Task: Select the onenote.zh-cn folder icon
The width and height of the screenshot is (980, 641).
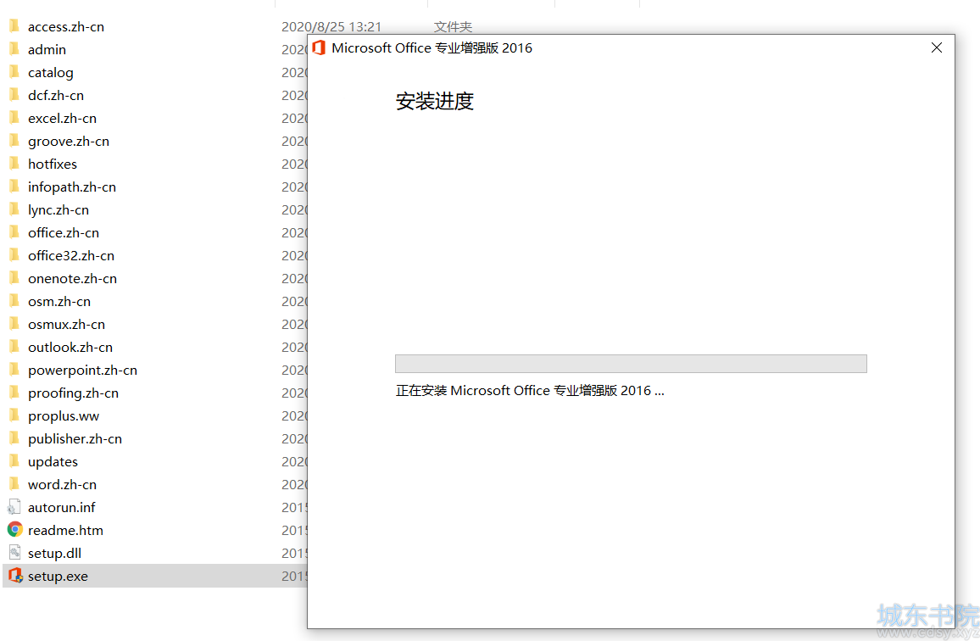Action: 14,277
